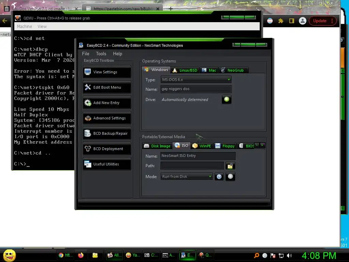Open a new browser tab

(x=170, y=9)
